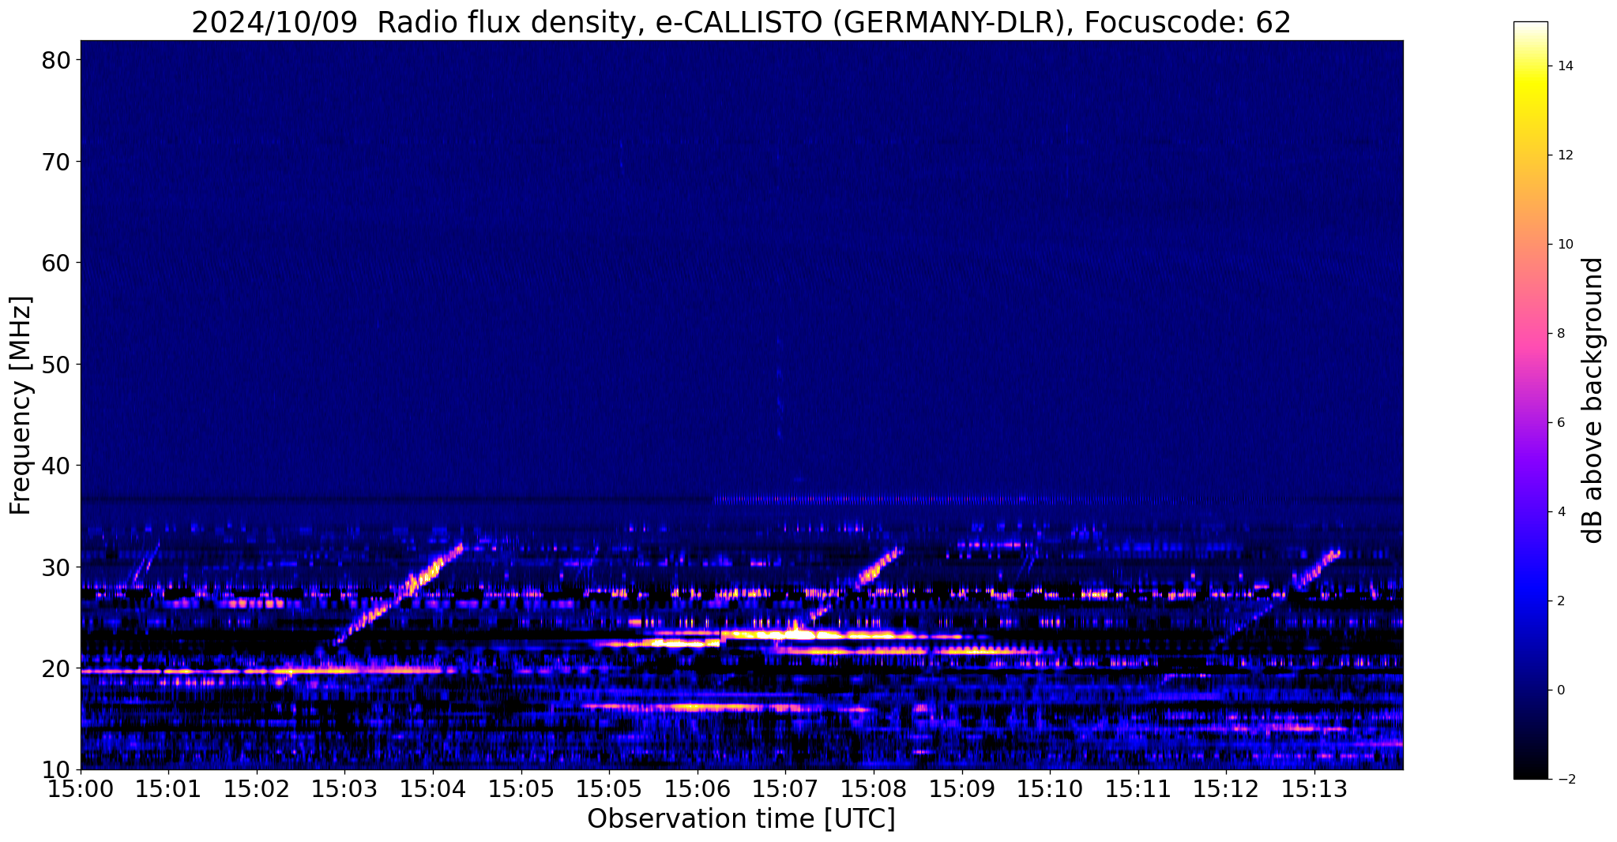Viewport: 1617px width, 842px height.
Task: Click the 15:08 time tick label
Action: pyautogui.click(x=874, y=790)
